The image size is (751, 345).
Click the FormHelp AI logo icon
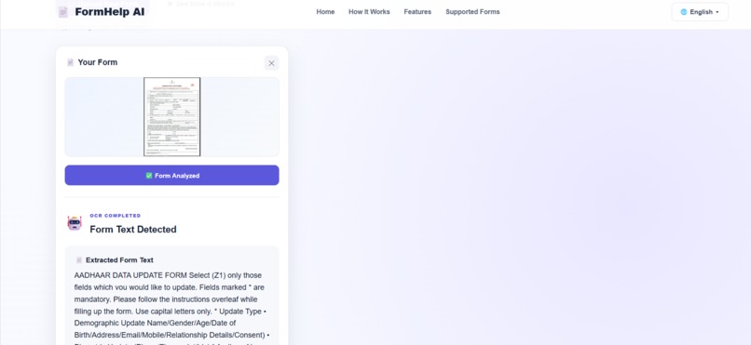[x=63, y=12]
